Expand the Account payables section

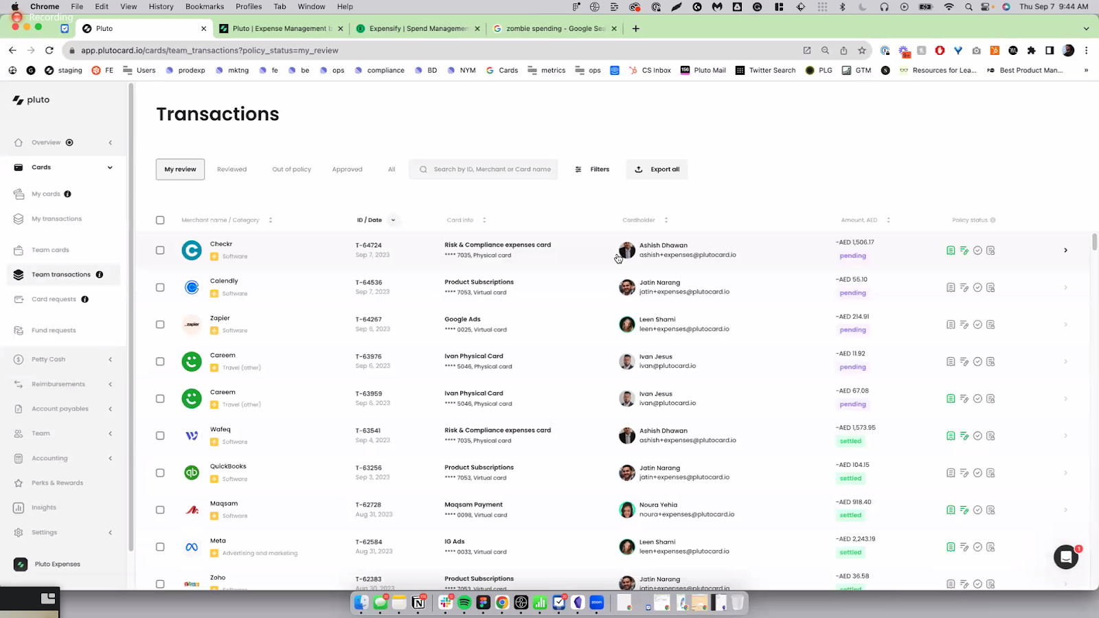(x=110, y=409)
